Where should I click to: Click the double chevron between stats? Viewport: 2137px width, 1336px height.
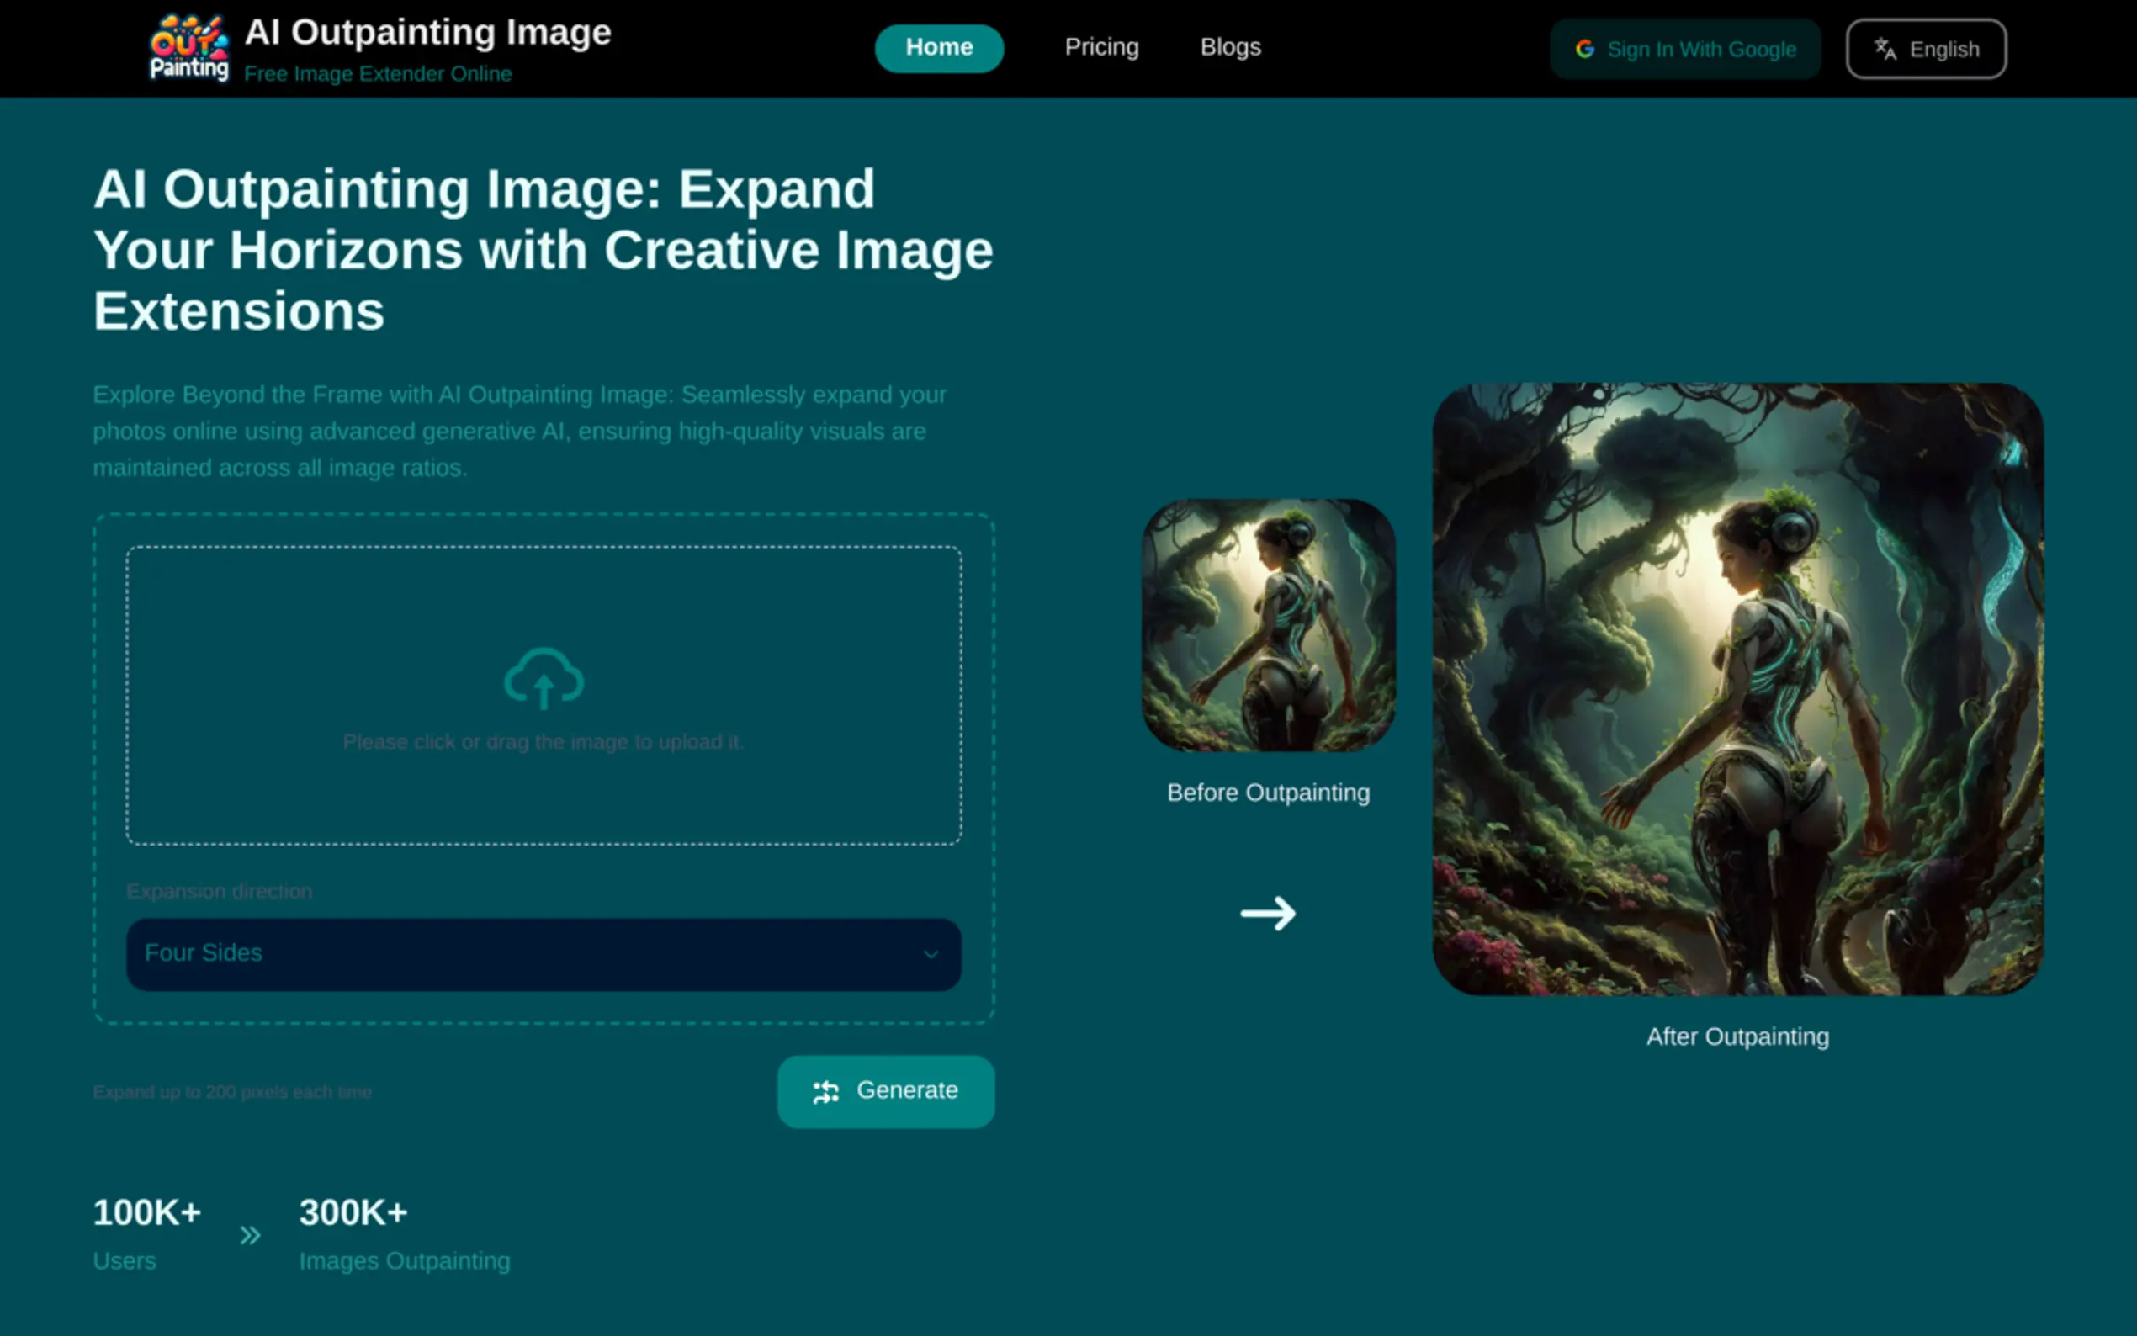(250, 1235)
